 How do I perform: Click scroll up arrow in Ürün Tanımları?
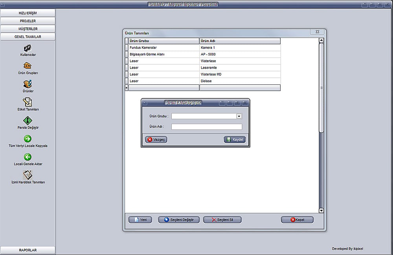pos(321,40)
